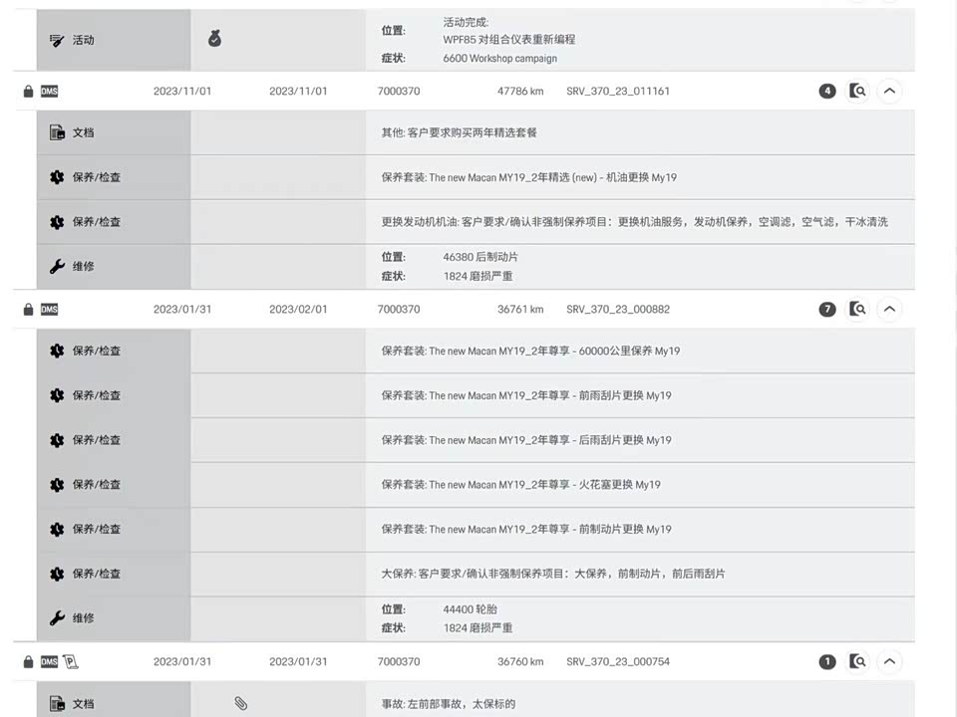Select text 6600 Workshop campaign
This screenshot has height=717, width=957.
[x=499, y=59]
